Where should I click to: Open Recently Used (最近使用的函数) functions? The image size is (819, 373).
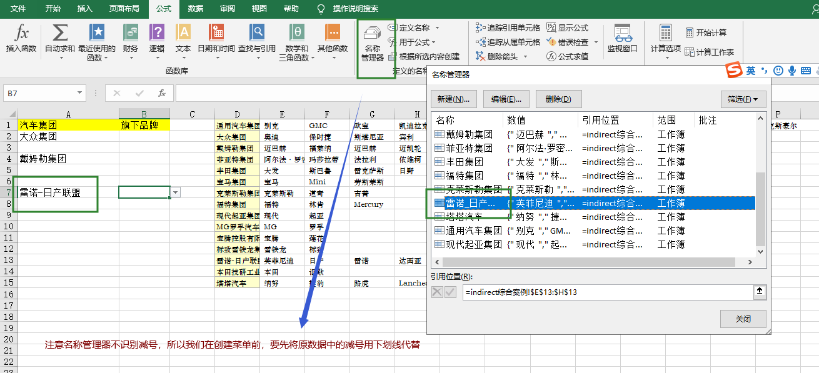97,33
